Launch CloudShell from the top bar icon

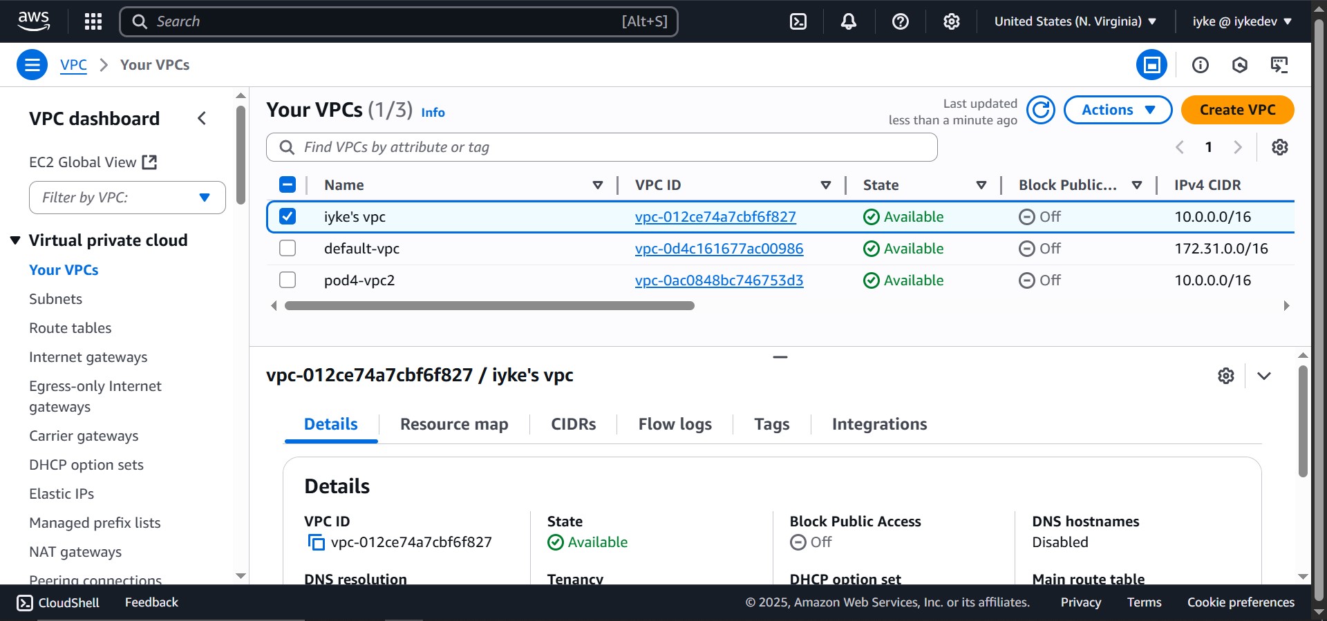pos(798,21)
